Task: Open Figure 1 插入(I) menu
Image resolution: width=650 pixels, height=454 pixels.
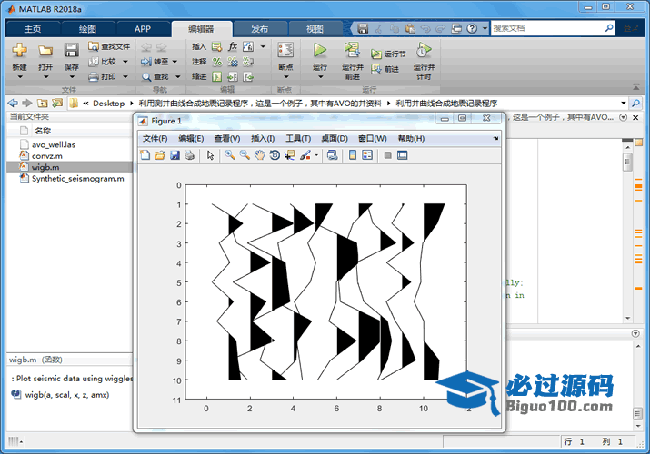Action: [x=263, y=139]
